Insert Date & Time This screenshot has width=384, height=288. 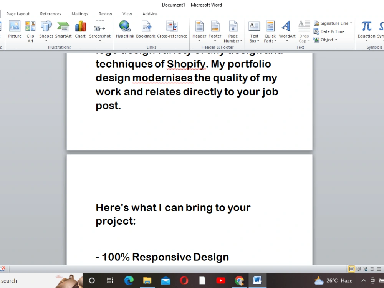[329, 31]
